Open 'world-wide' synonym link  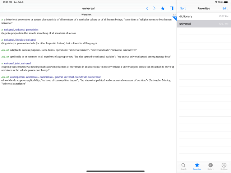(94, 77)
